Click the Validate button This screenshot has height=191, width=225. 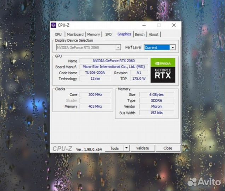pyautogui.click(x=143, y=148)
